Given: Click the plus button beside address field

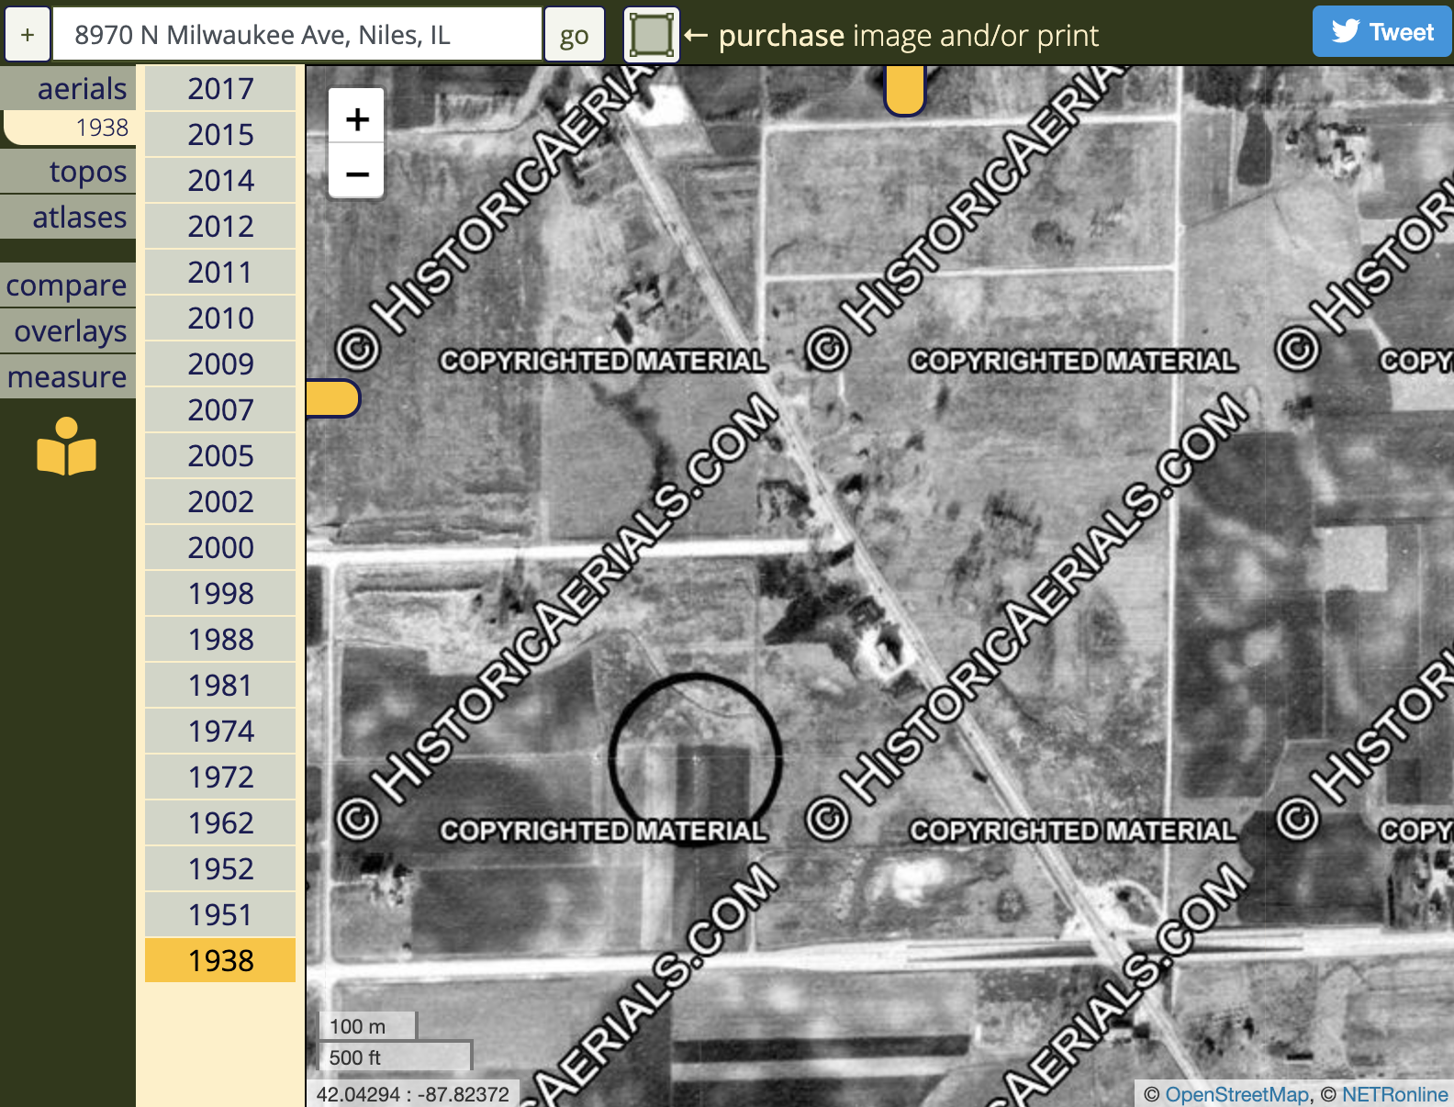Looking at the screenshot, I should point(28,35).
